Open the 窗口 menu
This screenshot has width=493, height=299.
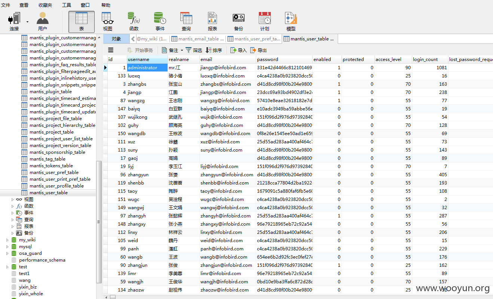[85, 5]
